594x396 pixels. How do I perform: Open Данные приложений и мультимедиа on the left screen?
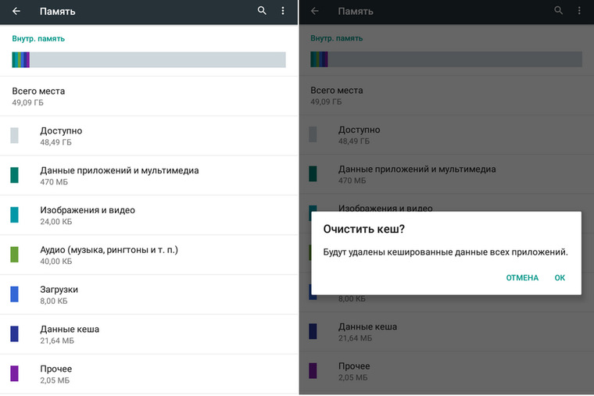[148, 176]
